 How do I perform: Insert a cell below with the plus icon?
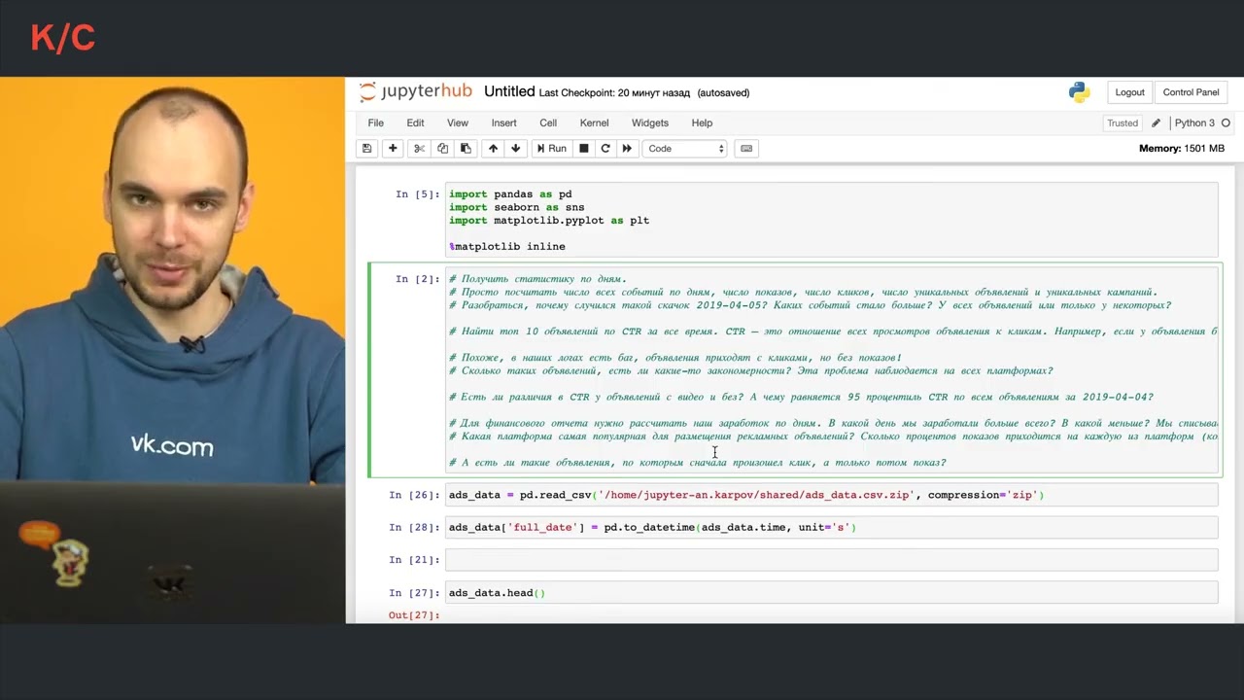point(393,149)
